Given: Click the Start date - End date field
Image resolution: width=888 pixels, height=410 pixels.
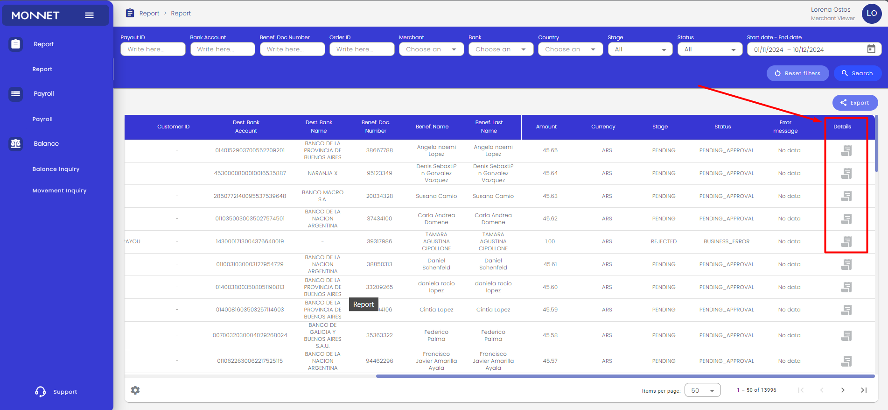Looking at the screenshot, I should [x=814, y=49].
